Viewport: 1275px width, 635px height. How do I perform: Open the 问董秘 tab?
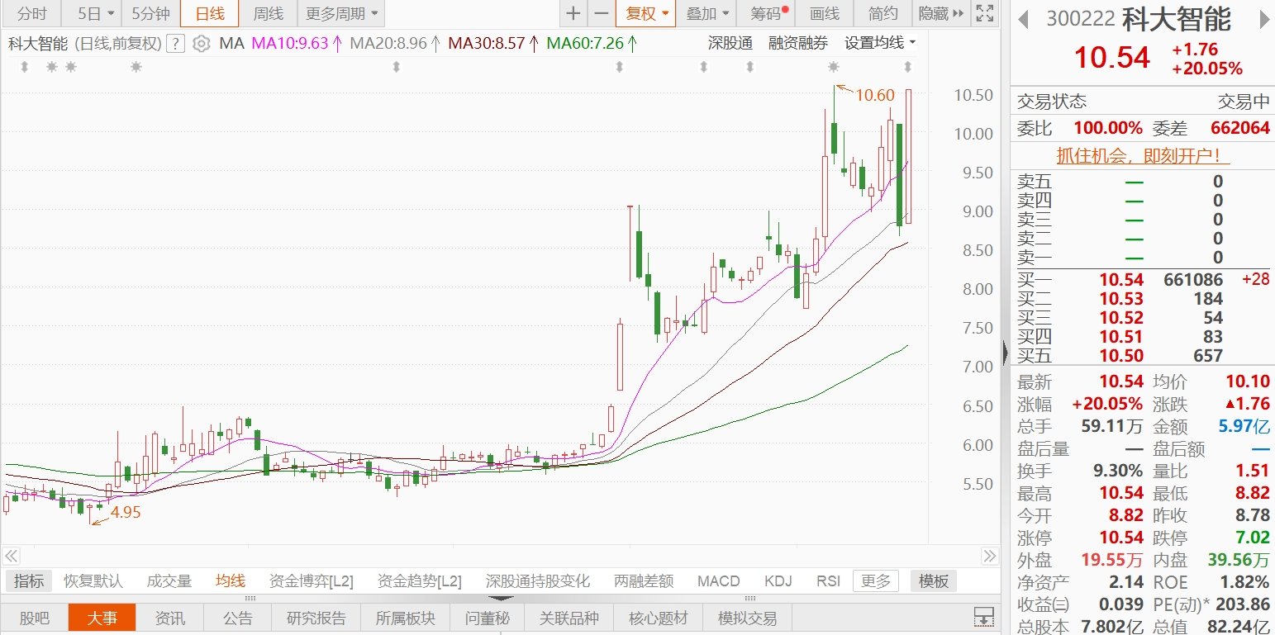click(488, 618)
